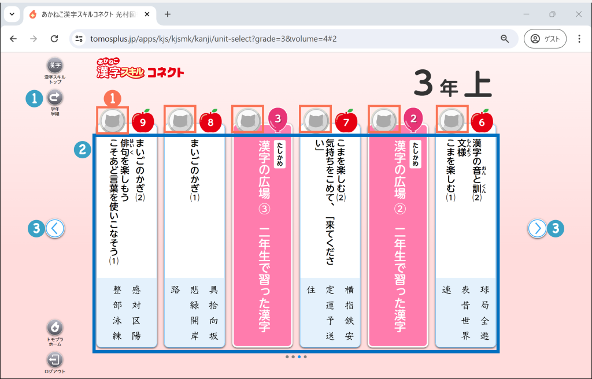The image size is (592, 379).
Task: Select the second page indicator dot
Action: click(293, 356)
